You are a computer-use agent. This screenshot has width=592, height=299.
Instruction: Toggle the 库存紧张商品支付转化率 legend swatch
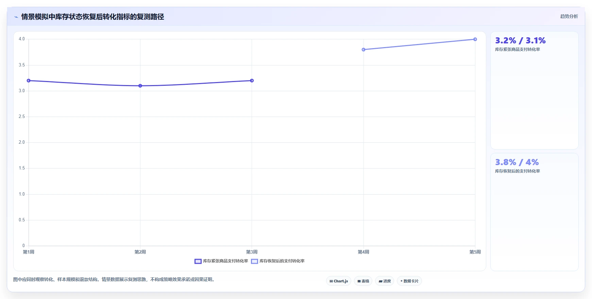coord(198,261)
